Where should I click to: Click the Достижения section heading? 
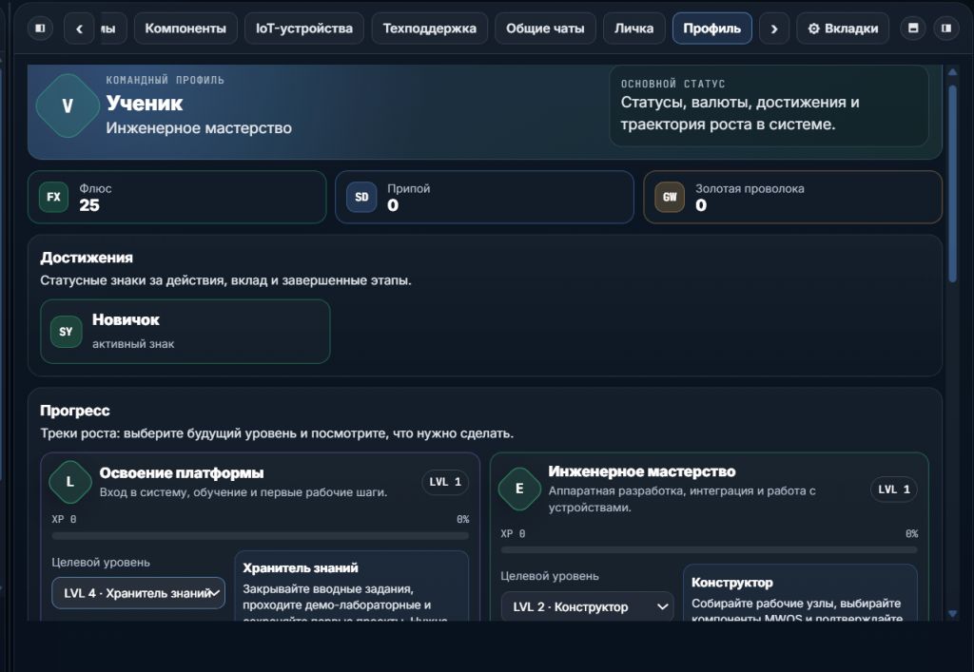pos(87,258)
